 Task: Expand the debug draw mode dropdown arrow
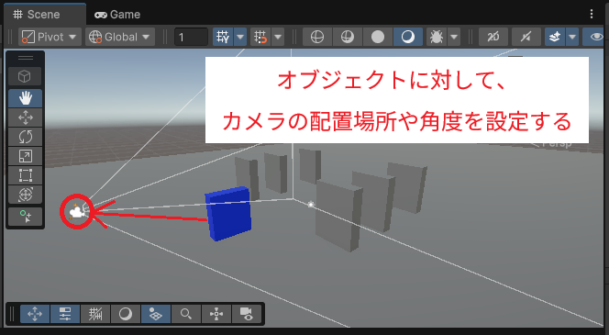click(454, 37)
